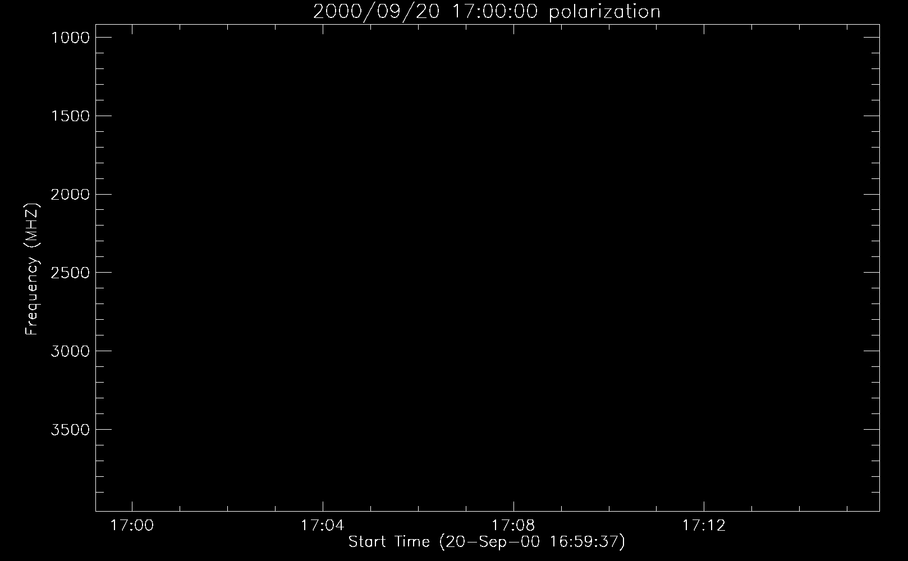The height and width of the screenshot is (561, 908).
Task: Select the 'Frequency (MHZ)' axis label
Action: tap(32, 269)
